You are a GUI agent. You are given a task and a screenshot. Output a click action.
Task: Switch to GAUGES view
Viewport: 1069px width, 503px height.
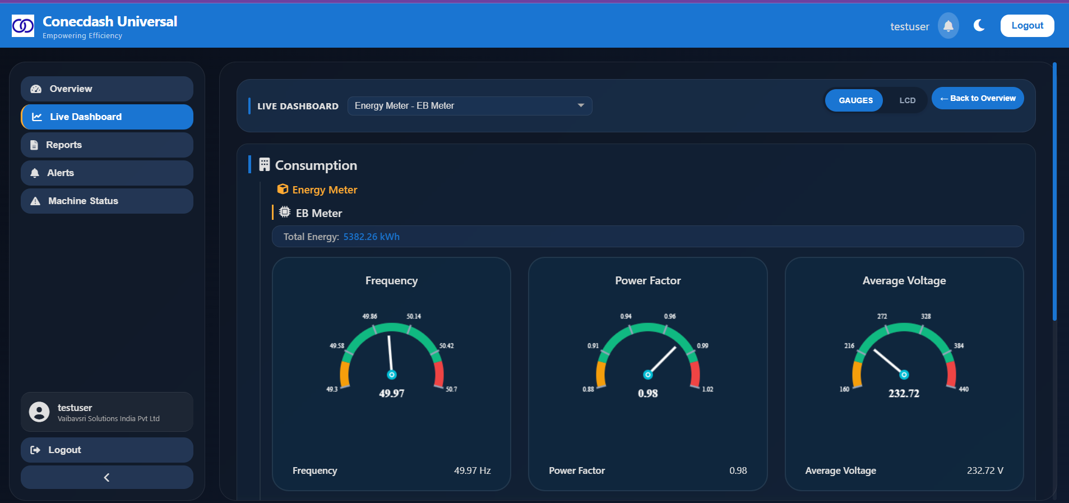855,100
